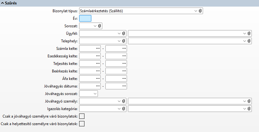259x132 pixels.
Task: Click the paperclip icon beside Bizonylat típus
Action: point(201,11)
